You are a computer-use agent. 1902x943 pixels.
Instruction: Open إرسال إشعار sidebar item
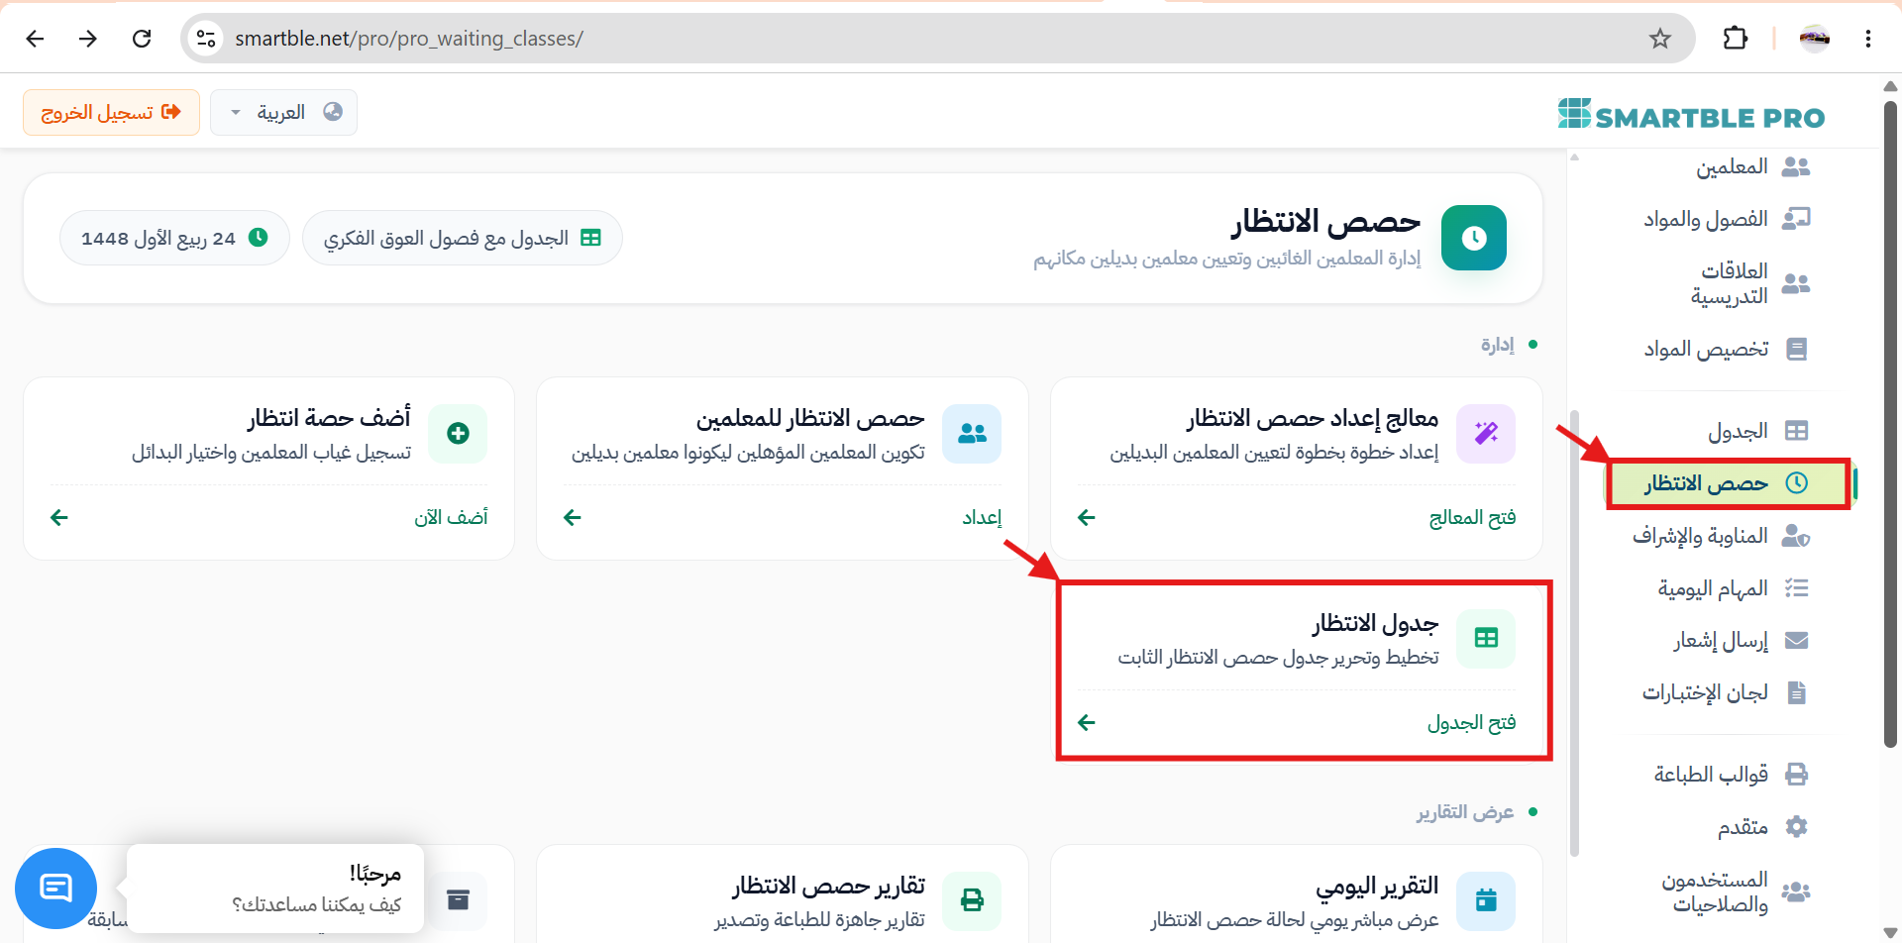(x=1742, y=641)
